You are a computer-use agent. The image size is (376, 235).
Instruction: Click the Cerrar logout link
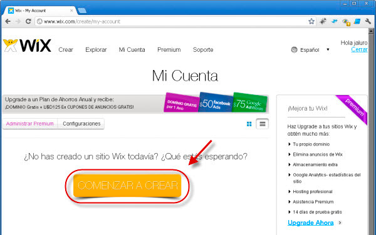coord(359,49)
